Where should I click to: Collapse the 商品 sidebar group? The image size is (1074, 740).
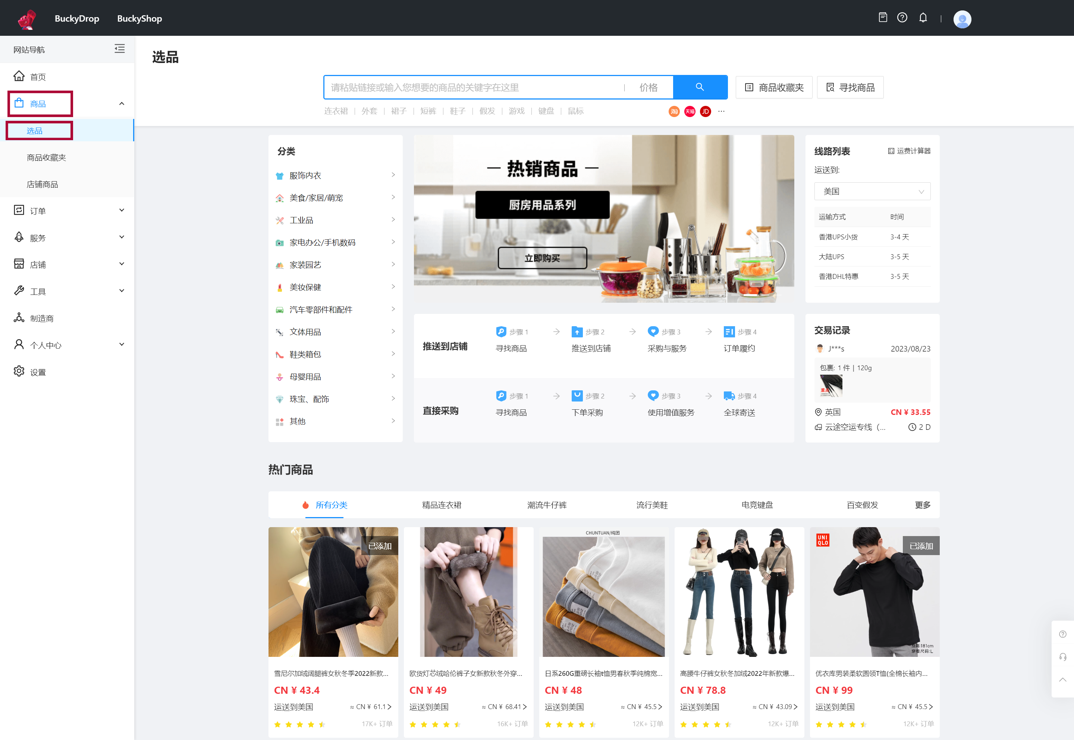pos(122,103)
